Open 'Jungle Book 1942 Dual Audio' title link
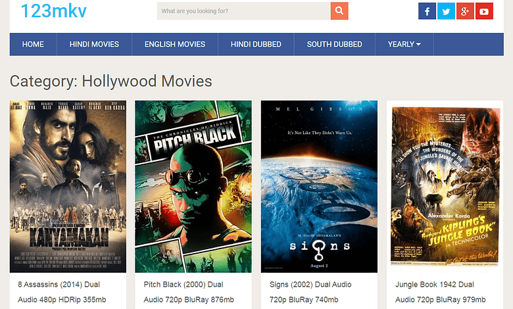Viewport: 513px width, 309px height. (x=441, y=292)
